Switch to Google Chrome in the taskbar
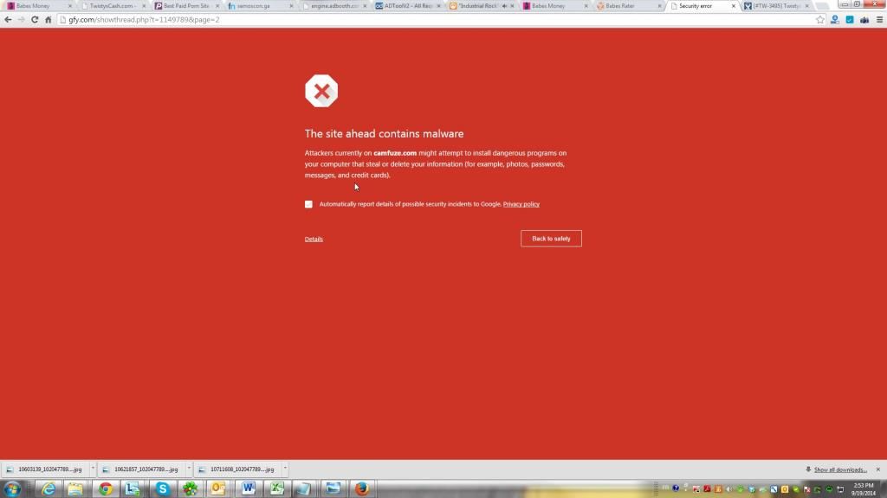The image size is (887, 498). [x=105, y=489]
